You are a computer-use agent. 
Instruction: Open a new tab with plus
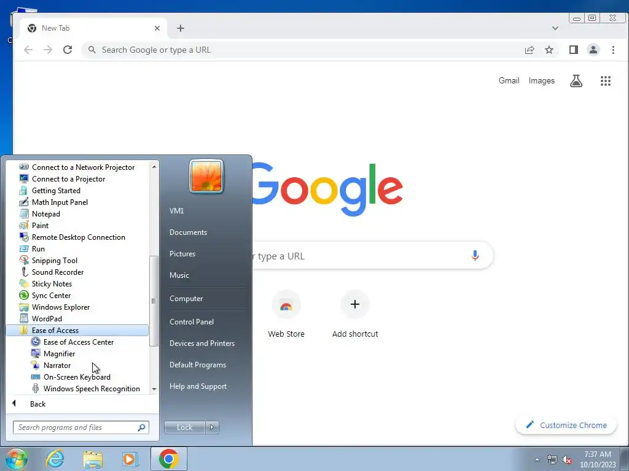[x=181, y=28]
